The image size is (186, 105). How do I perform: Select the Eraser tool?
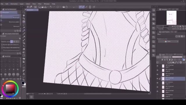pyautogui.click(x=24, y=49)
